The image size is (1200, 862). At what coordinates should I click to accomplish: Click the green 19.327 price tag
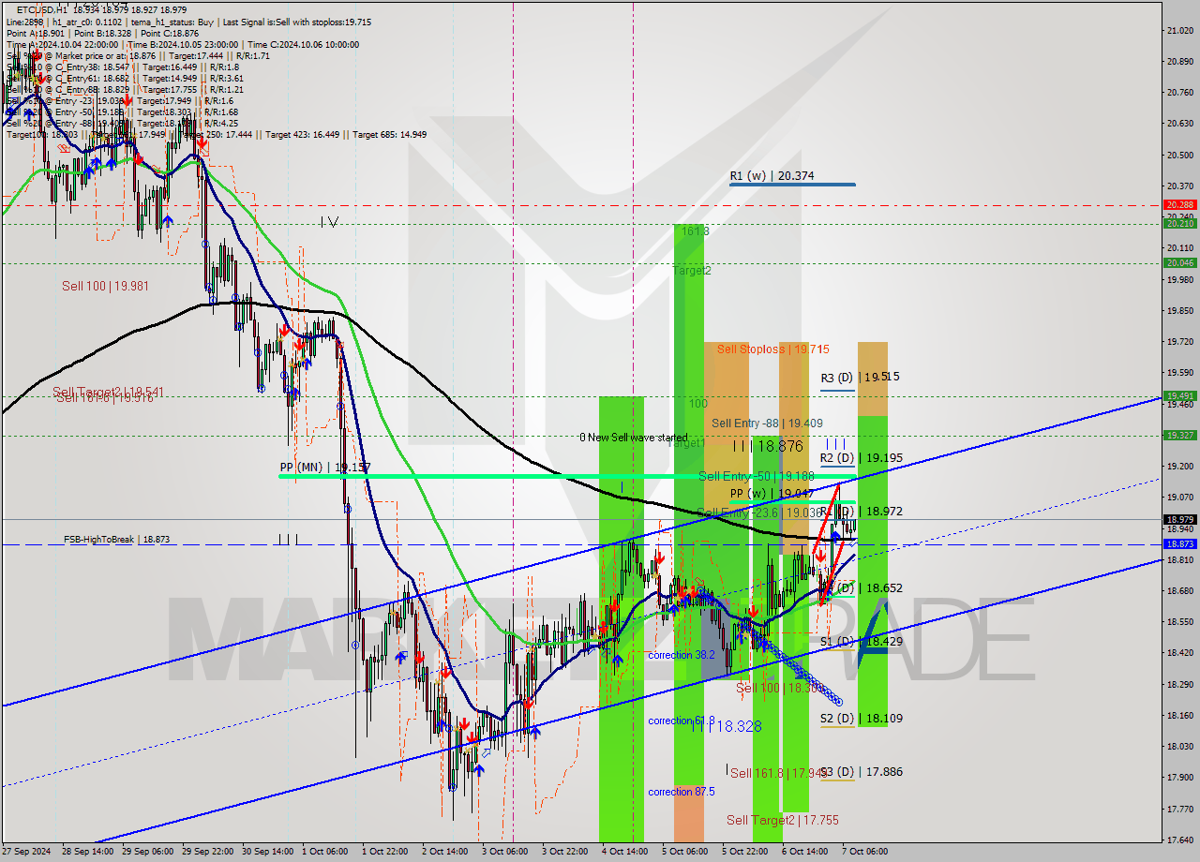(x=1179, y=435)
